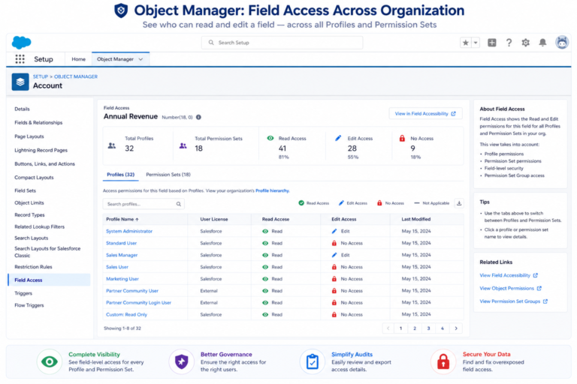Open View Object Permissions related link
This screenshot has width=577, height=384.
[x=510, y=289]
